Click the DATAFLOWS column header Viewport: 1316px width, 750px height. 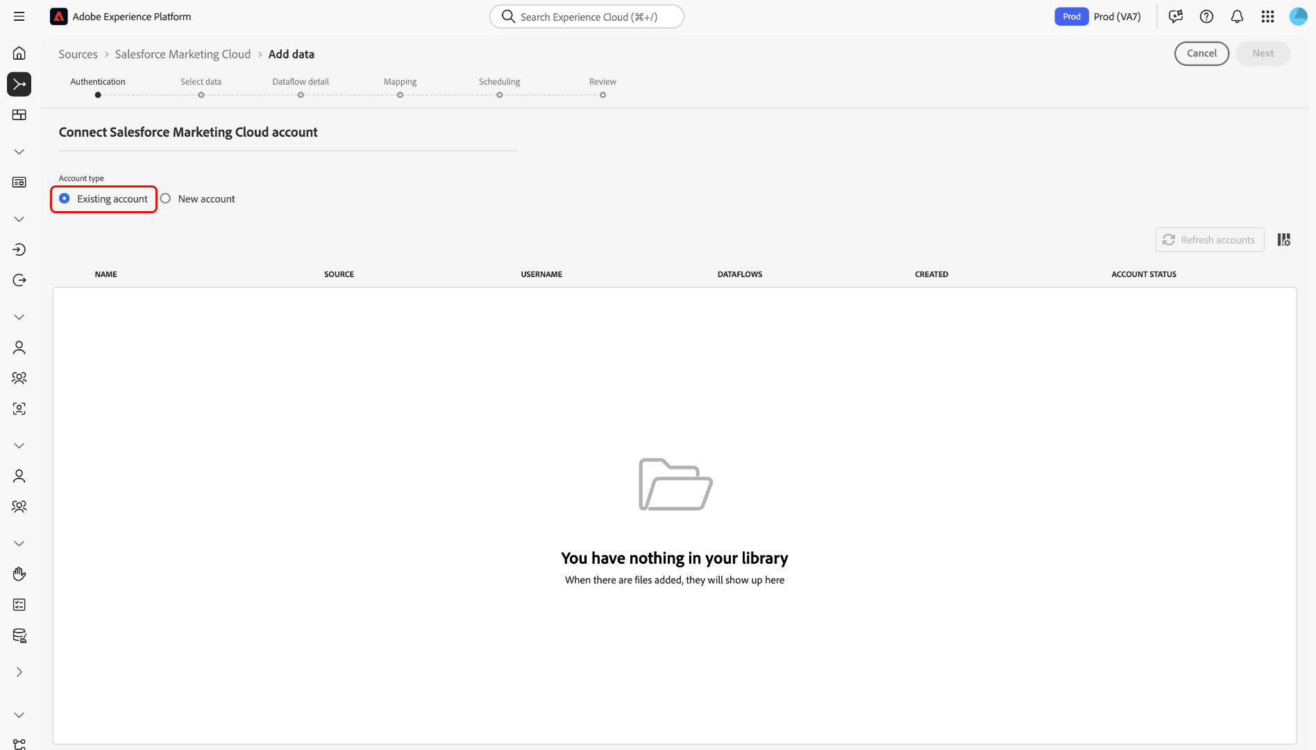(740, 274)
